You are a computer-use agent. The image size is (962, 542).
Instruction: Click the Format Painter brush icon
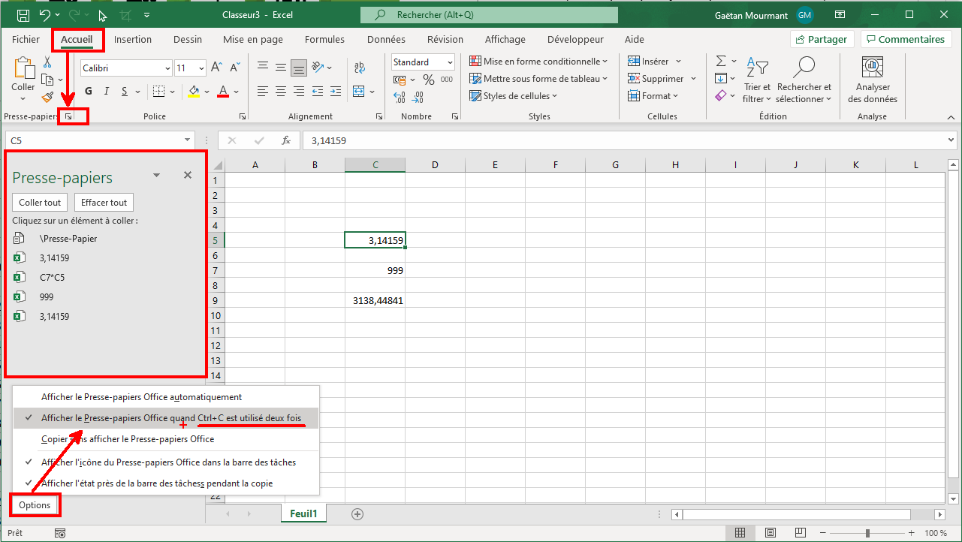coord(47,98)
